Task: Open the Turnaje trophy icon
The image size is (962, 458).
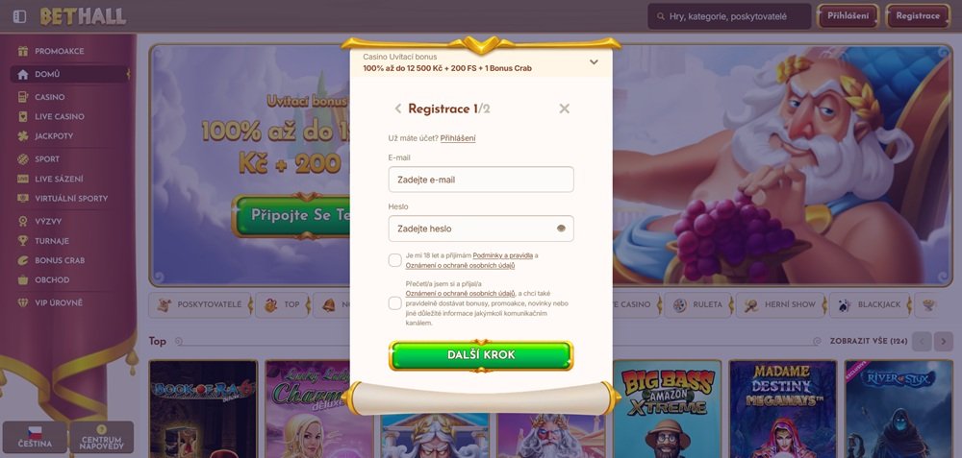Action: (x=23, y=241)
